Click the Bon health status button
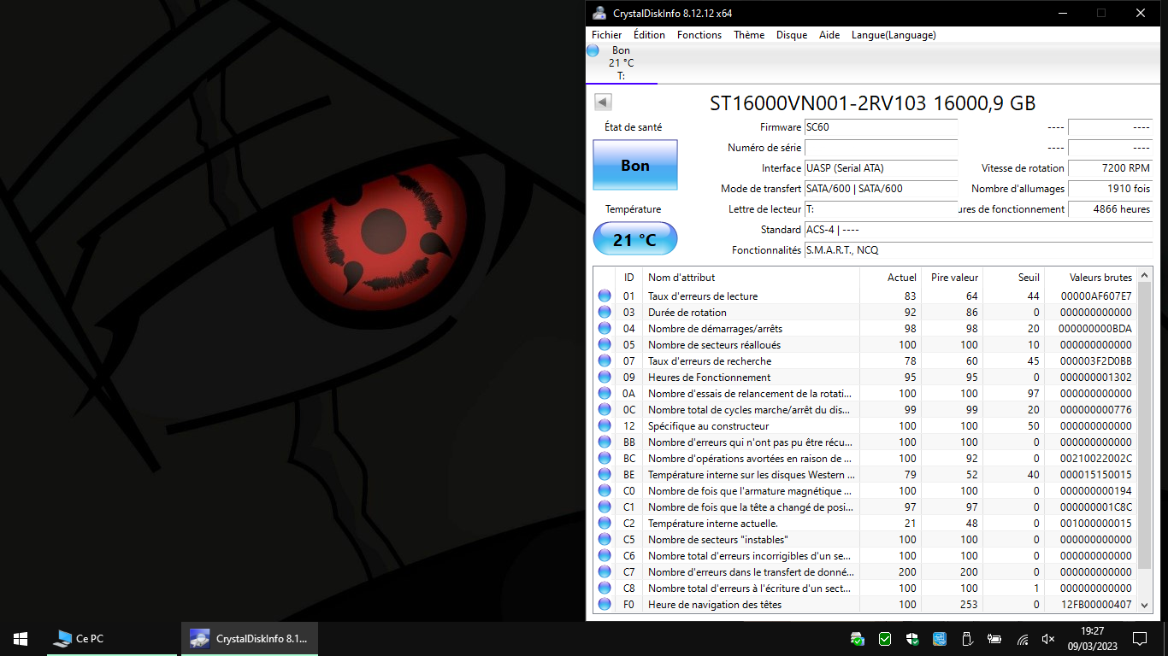 tap(634, 166)
